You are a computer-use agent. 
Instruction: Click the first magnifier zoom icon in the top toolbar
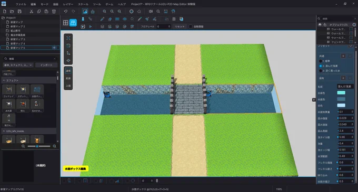point(104,11)
